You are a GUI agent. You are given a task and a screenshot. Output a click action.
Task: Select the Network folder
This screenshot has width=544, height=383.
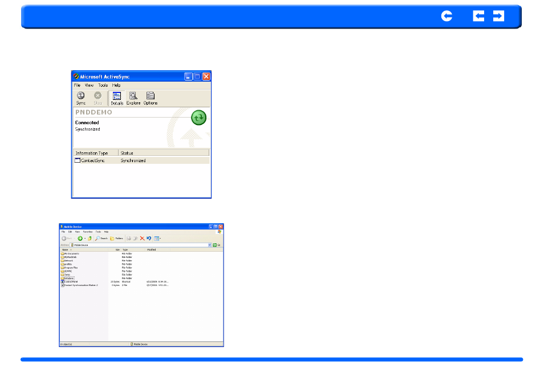[x=67, y=260]
